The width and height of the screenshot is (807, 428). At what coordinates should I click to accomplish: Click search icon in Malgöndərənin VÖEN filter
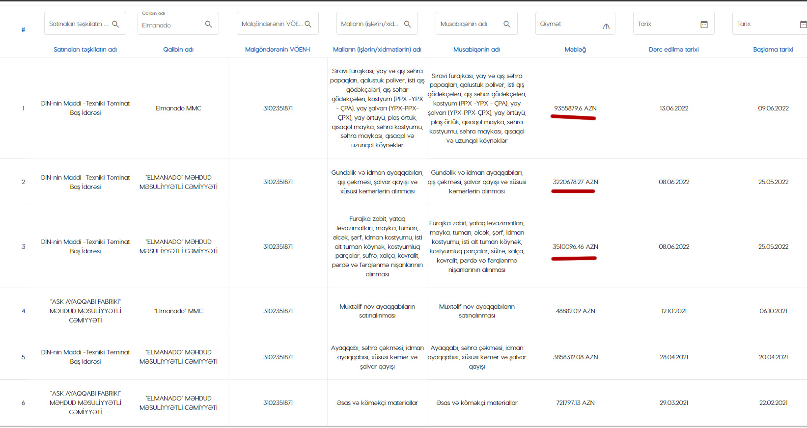pyautogui.click(x=308, y=24)
